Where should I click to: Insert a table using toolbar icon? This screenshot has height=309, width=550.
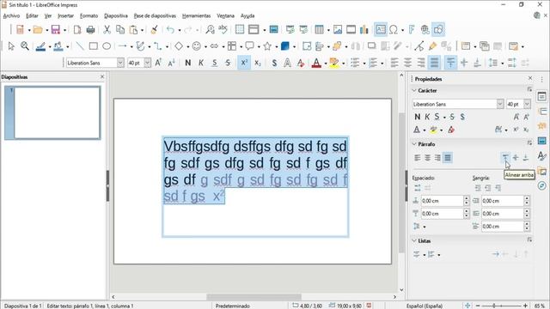[x=319, y=30]
